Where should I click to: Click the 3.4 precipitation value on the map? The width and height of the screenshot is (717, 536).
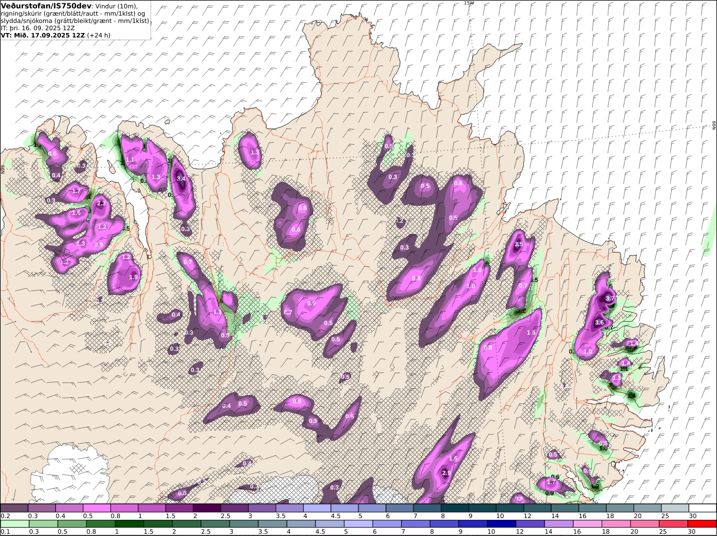coord(180,179)
